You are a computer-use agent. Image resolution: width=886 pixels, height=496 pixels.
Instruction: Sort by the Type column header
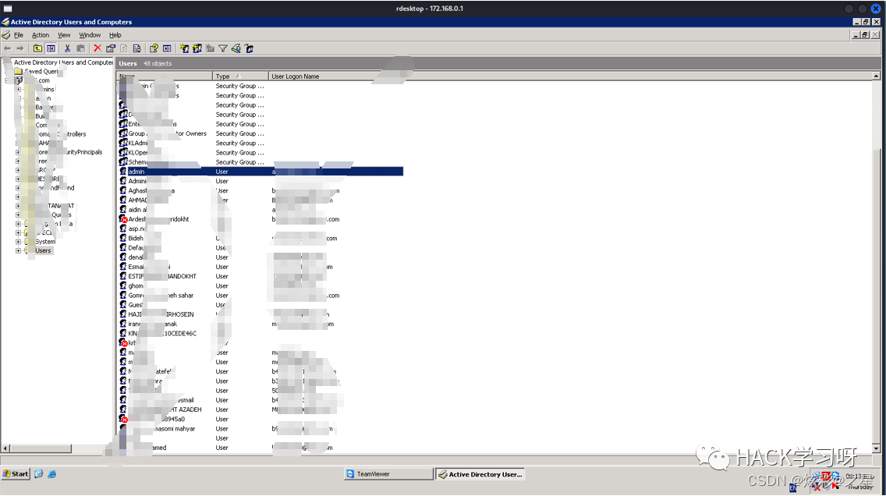point(241,76)
